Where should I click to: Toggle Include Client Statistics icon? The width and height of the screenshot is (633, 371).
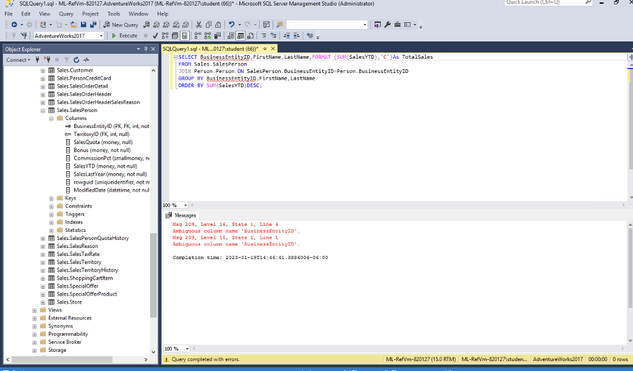click(217, 35)
